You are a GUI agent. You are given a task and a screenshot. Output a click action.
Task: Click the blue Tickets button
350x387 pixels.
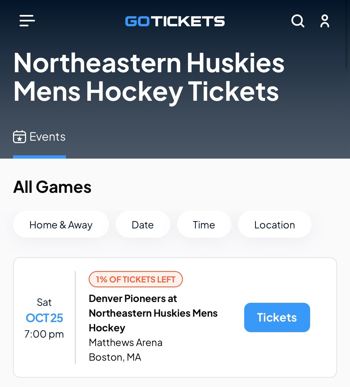pyautogui.click(x=277, y=317)
